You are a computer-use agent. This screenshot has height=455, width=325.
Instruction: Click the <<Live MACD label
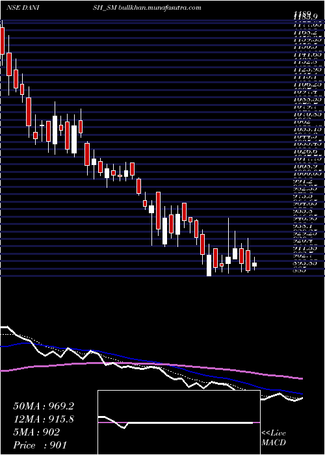coord(274,438)
